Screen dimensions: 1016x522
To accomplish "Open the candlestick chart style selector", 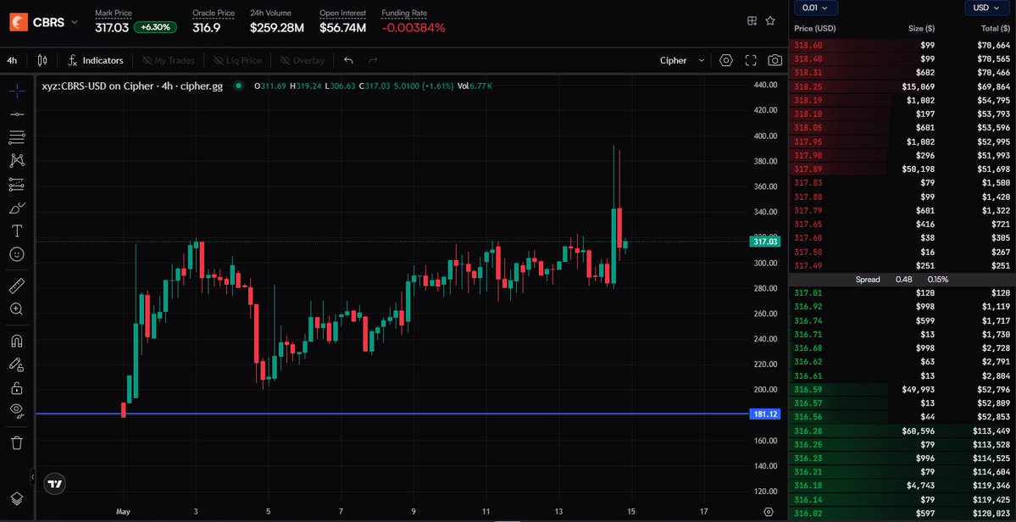I will [x=42, y=60].
